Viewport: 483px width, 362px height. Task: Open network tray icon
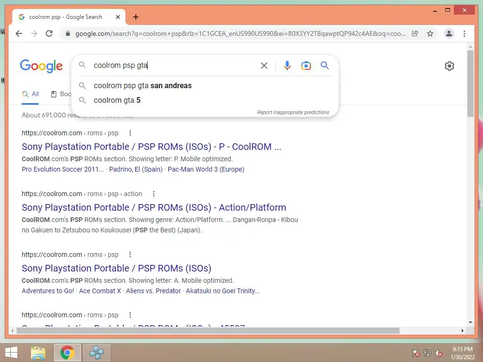pos(427,353)
